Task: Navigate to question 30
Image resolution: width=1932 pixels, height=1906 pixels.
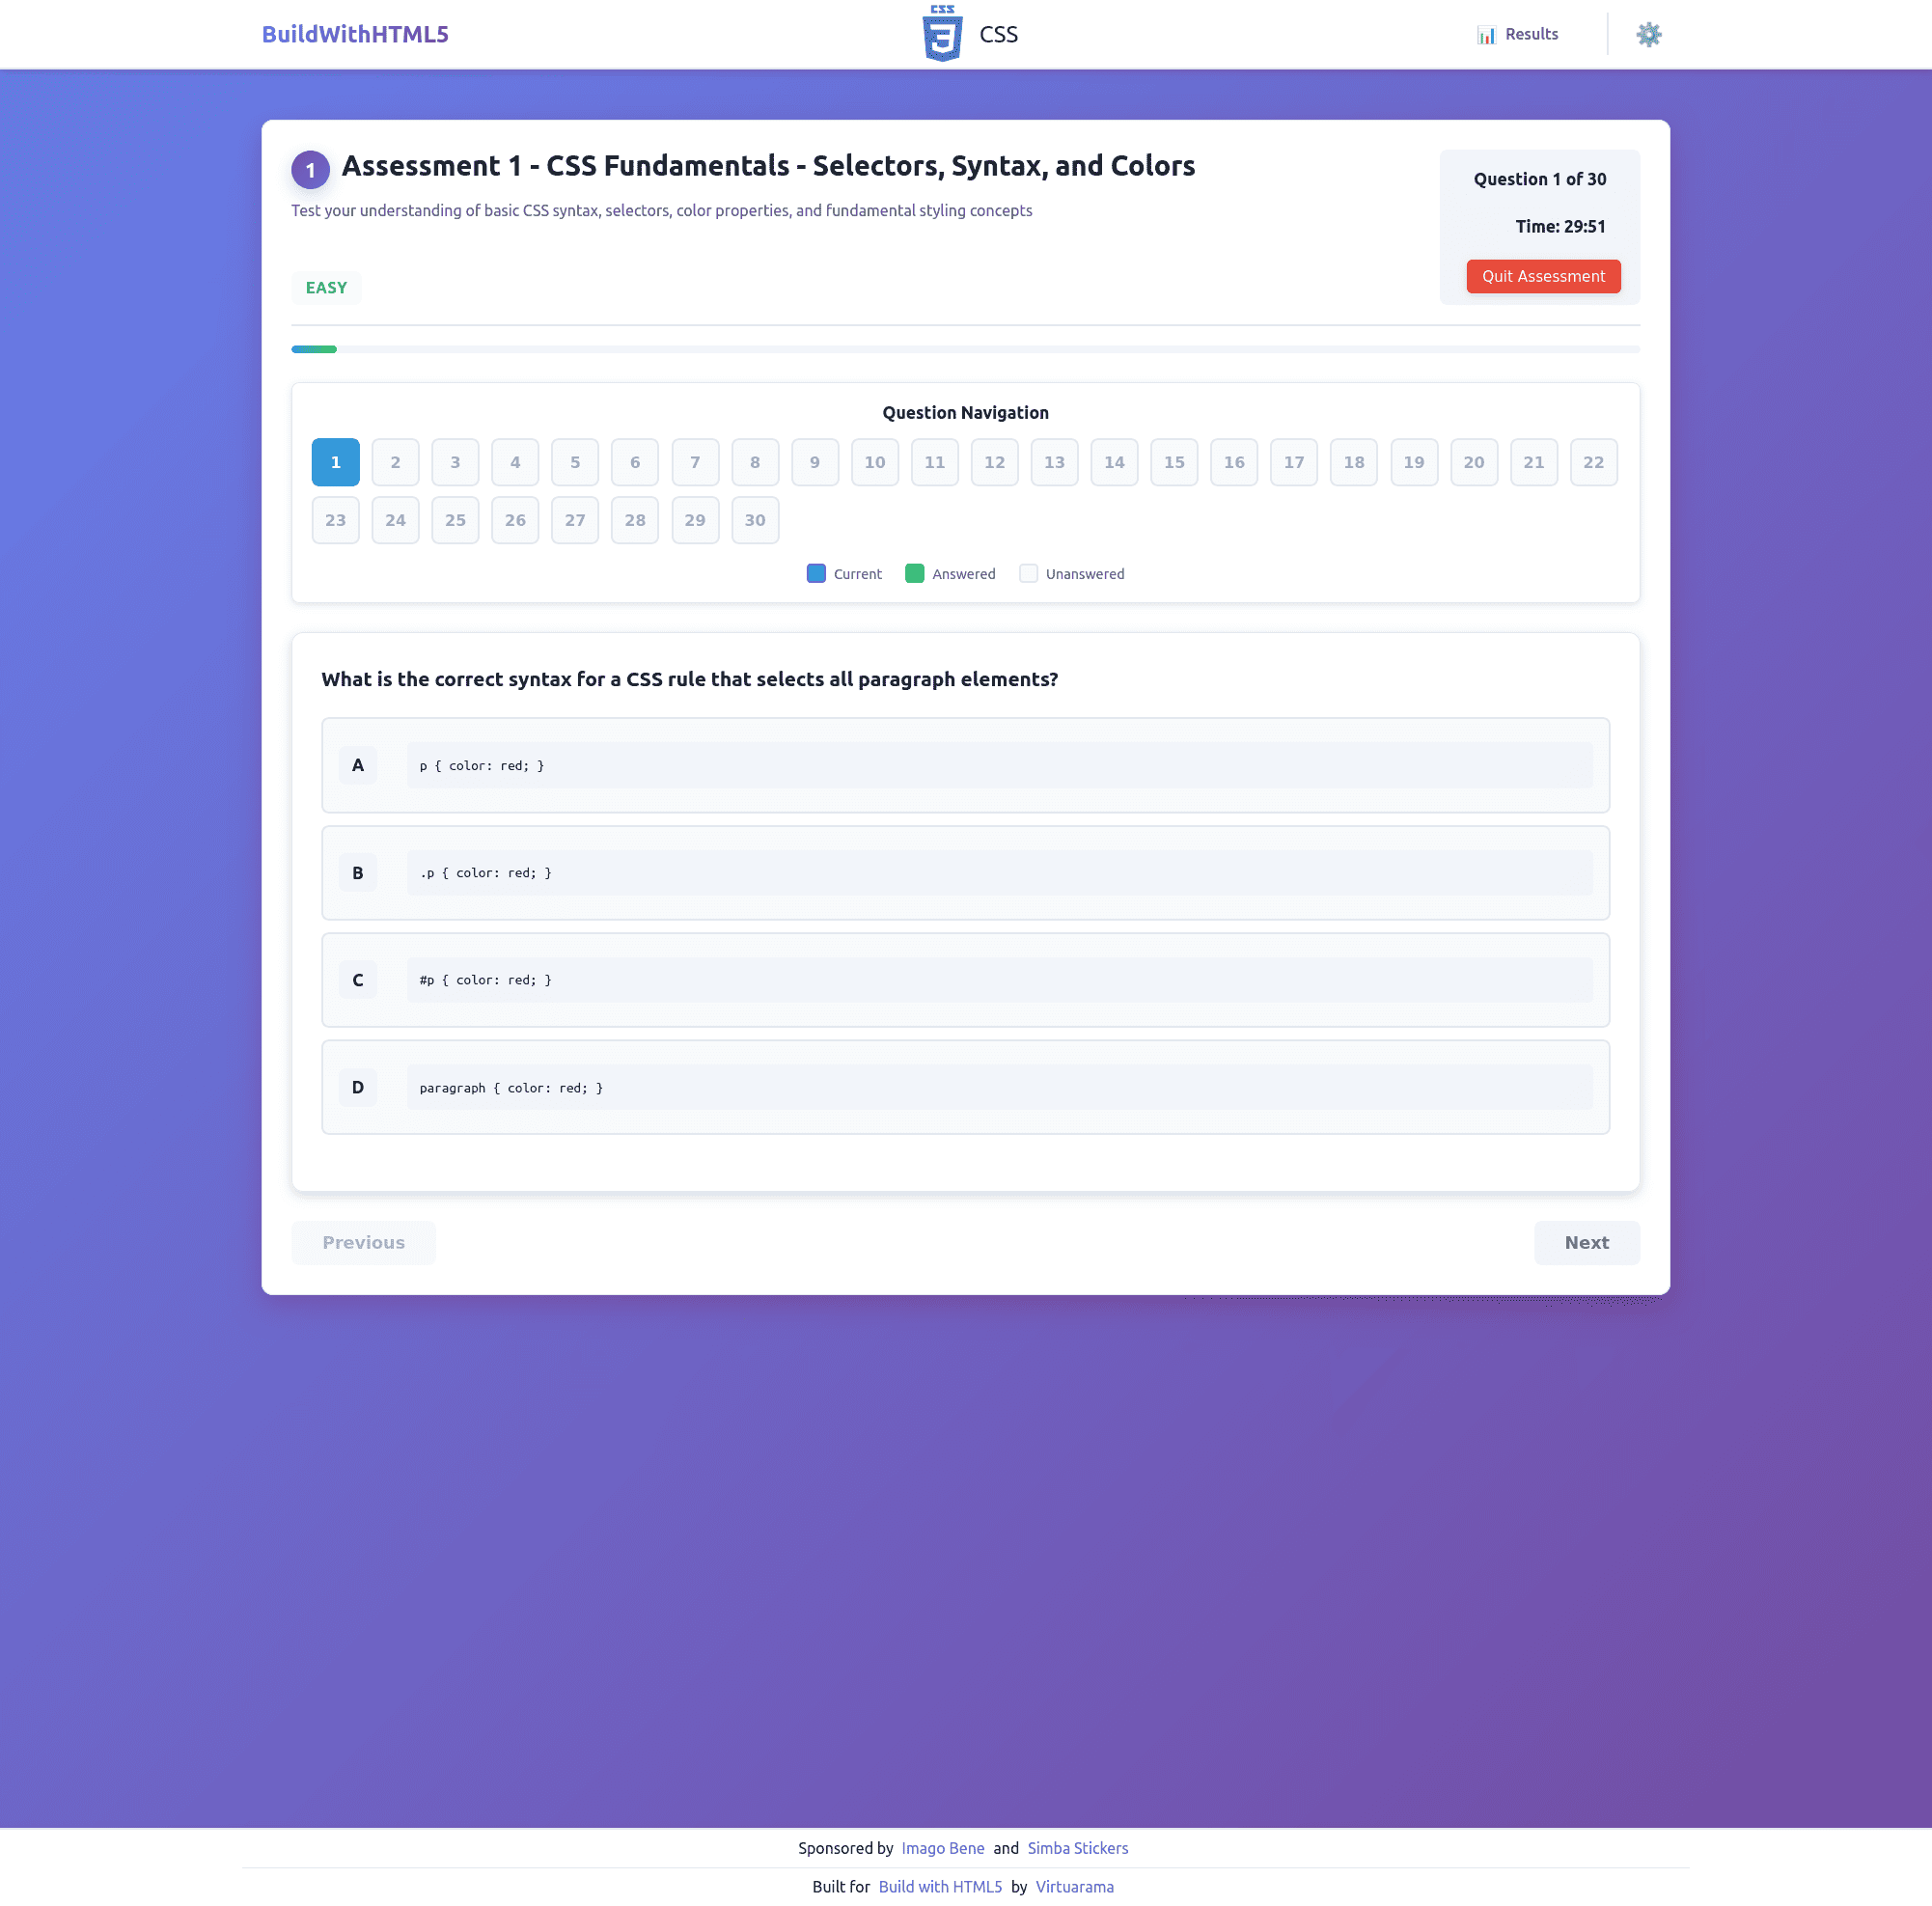Action: [x=755, y=520]
